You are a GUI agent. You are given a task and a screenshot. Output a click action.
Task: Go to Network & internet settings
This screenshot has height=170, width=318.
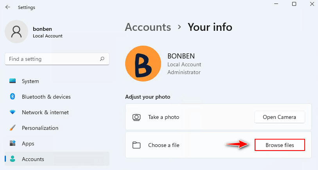[x=45, y=112]
